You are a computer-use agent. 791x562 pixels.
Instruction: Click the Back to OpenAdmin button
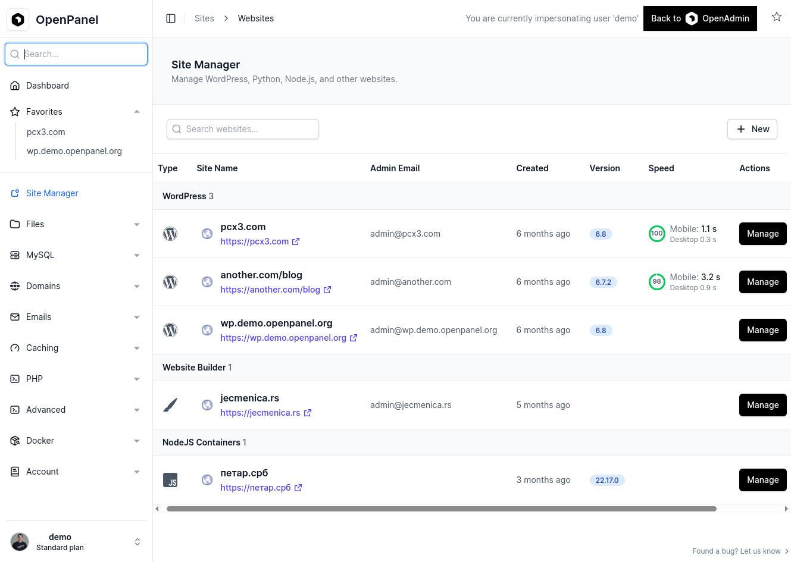point(700,18)
